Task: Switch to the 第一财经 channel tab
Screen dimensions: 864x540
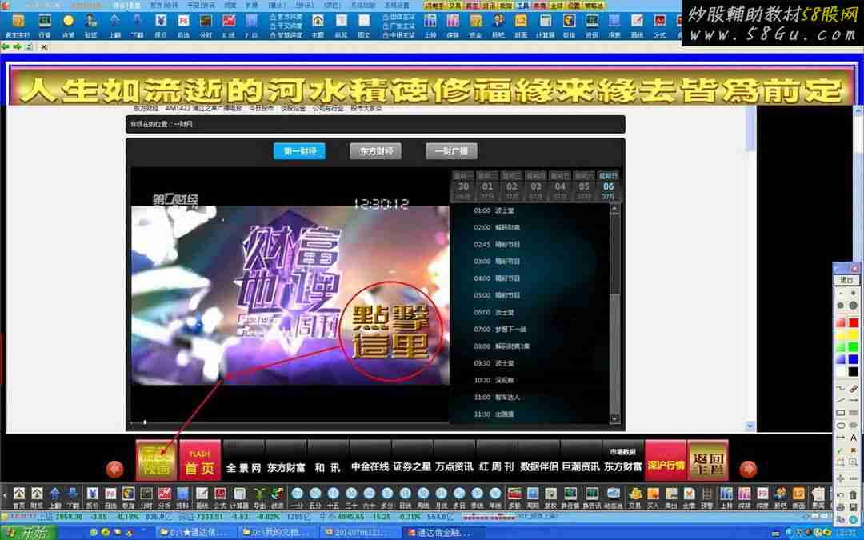Action: [x=299, y=151]
